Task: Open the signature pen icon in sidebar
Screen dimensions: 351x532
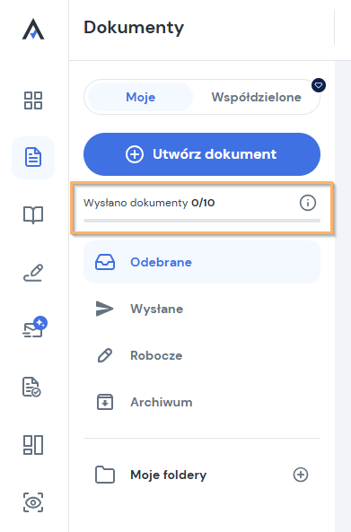Action: [x=33, y=273]
